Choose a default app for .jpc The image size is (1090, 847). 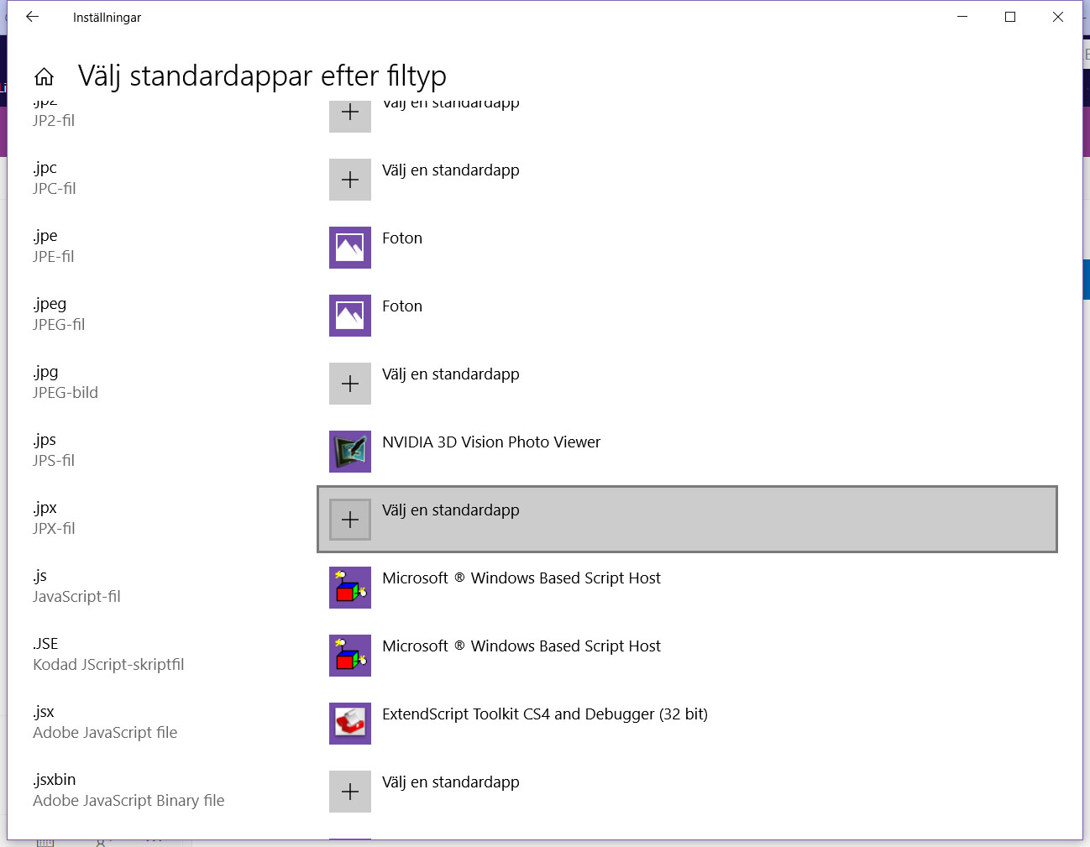[x=451, y=170]
